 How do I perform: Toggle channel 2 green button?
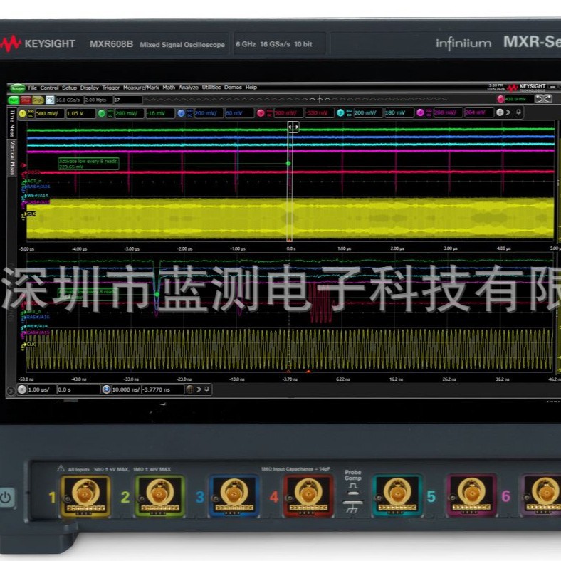pyautogui.click(x=102, y=113)
